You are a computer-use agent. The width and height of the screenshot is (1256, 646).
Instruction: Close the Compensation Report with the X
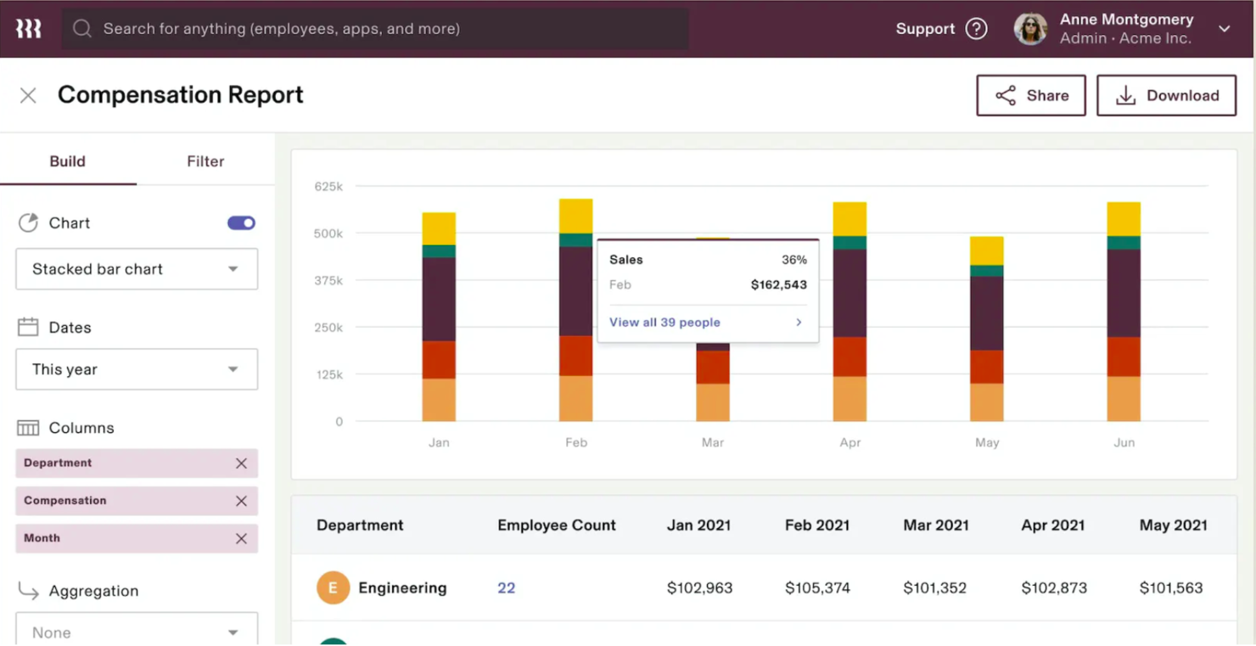[x=28, y=95]
